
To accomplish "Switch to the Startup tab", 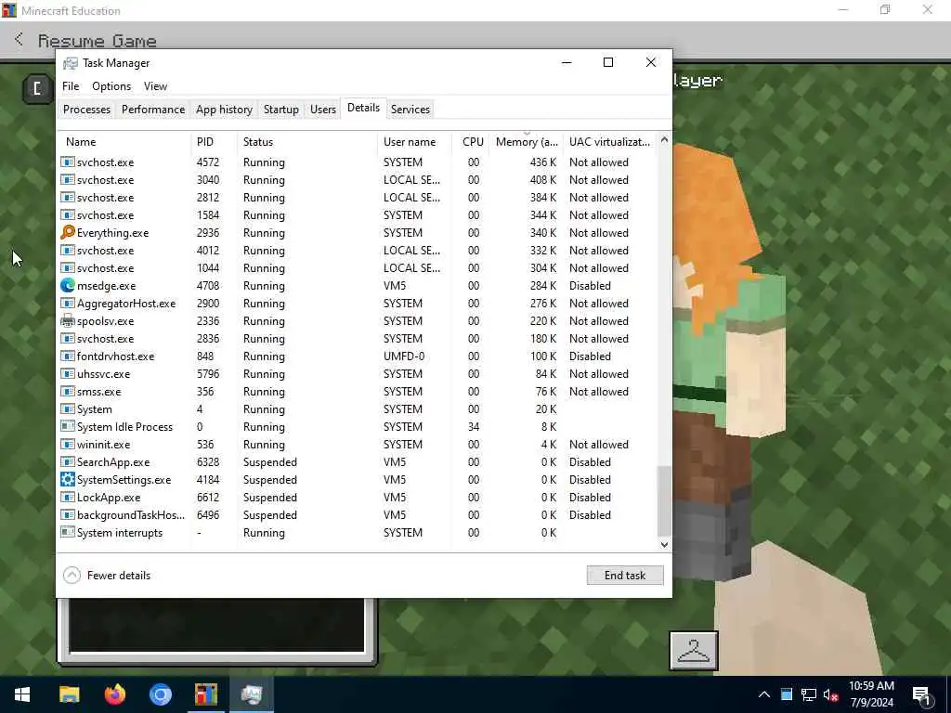I will (280, 110).
